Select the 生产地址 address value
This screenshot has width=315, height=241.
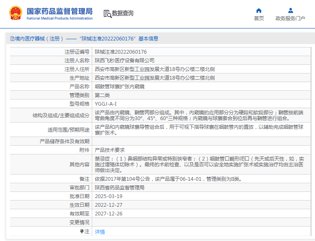pos(155,78)
